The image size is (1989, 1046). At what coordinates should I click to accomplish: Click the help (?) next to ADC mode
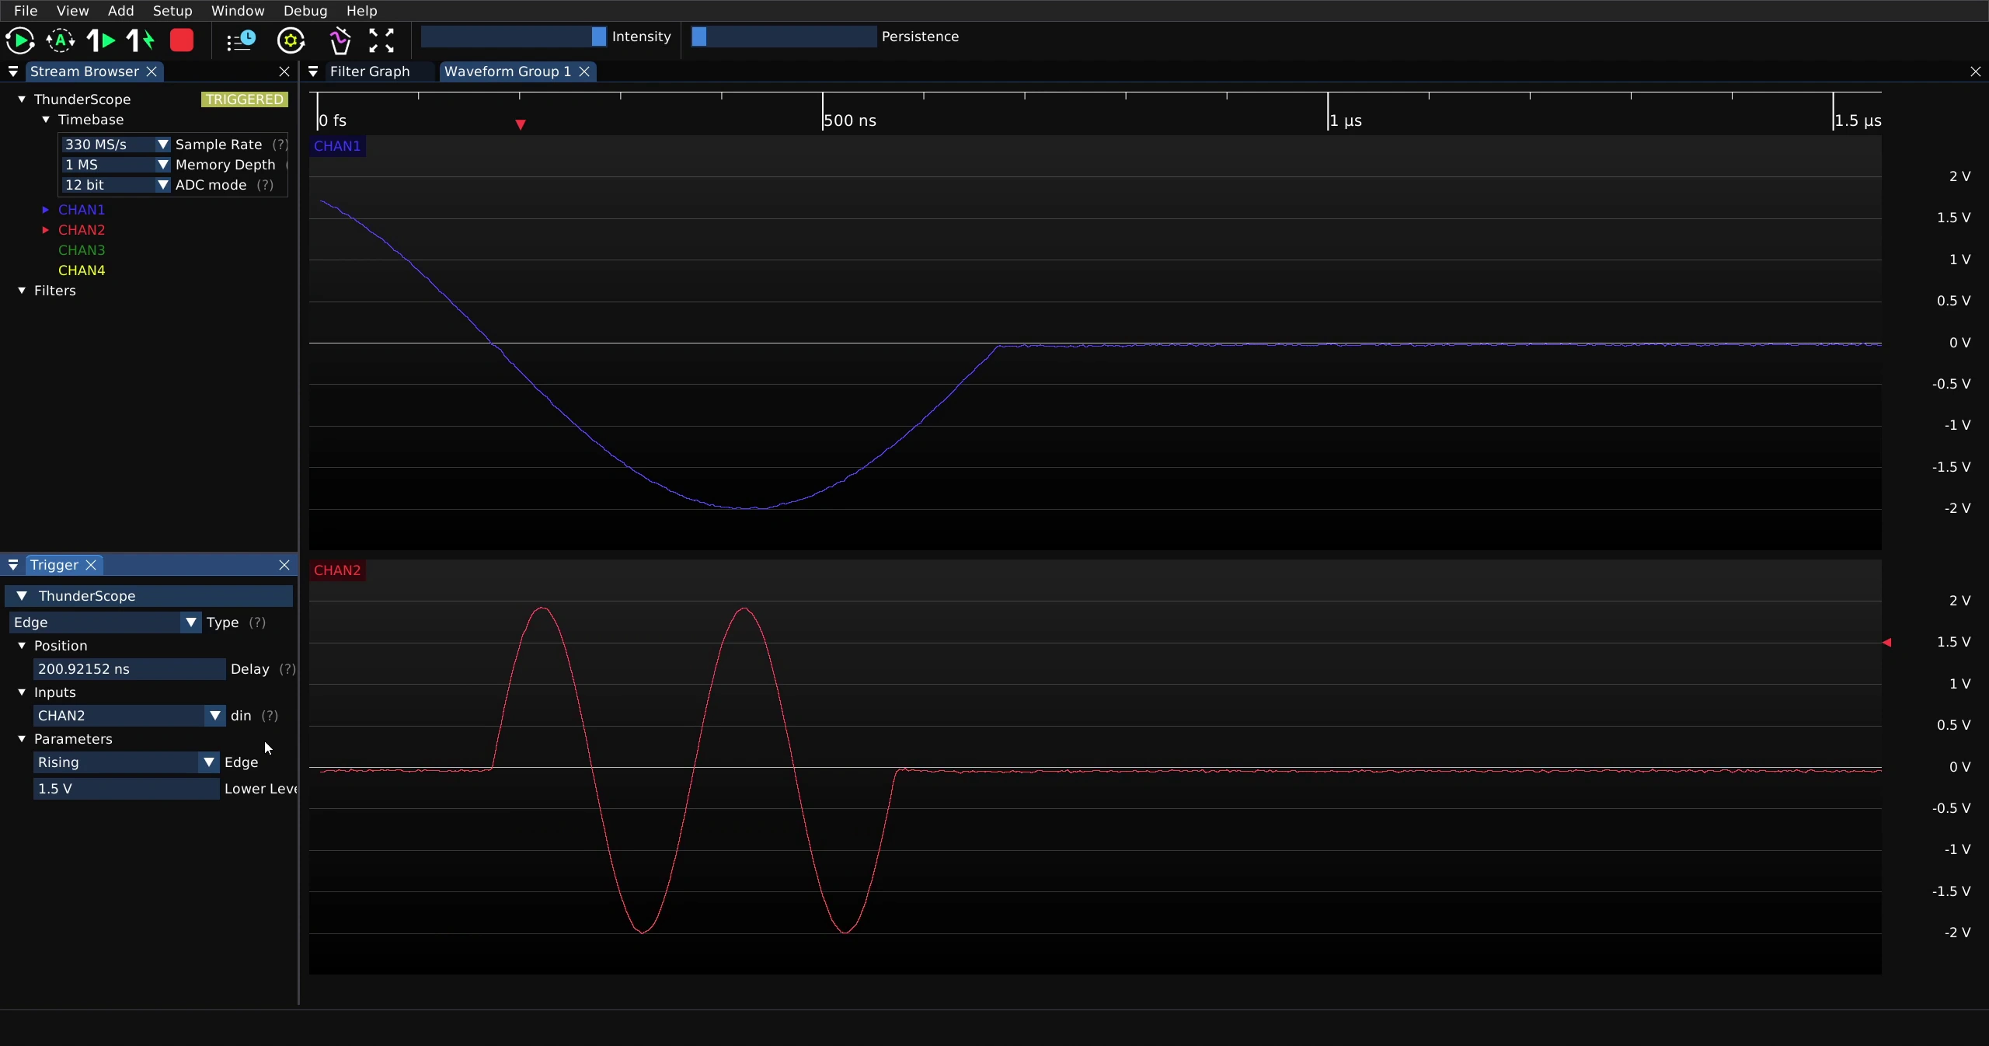[x=265, y=185]
